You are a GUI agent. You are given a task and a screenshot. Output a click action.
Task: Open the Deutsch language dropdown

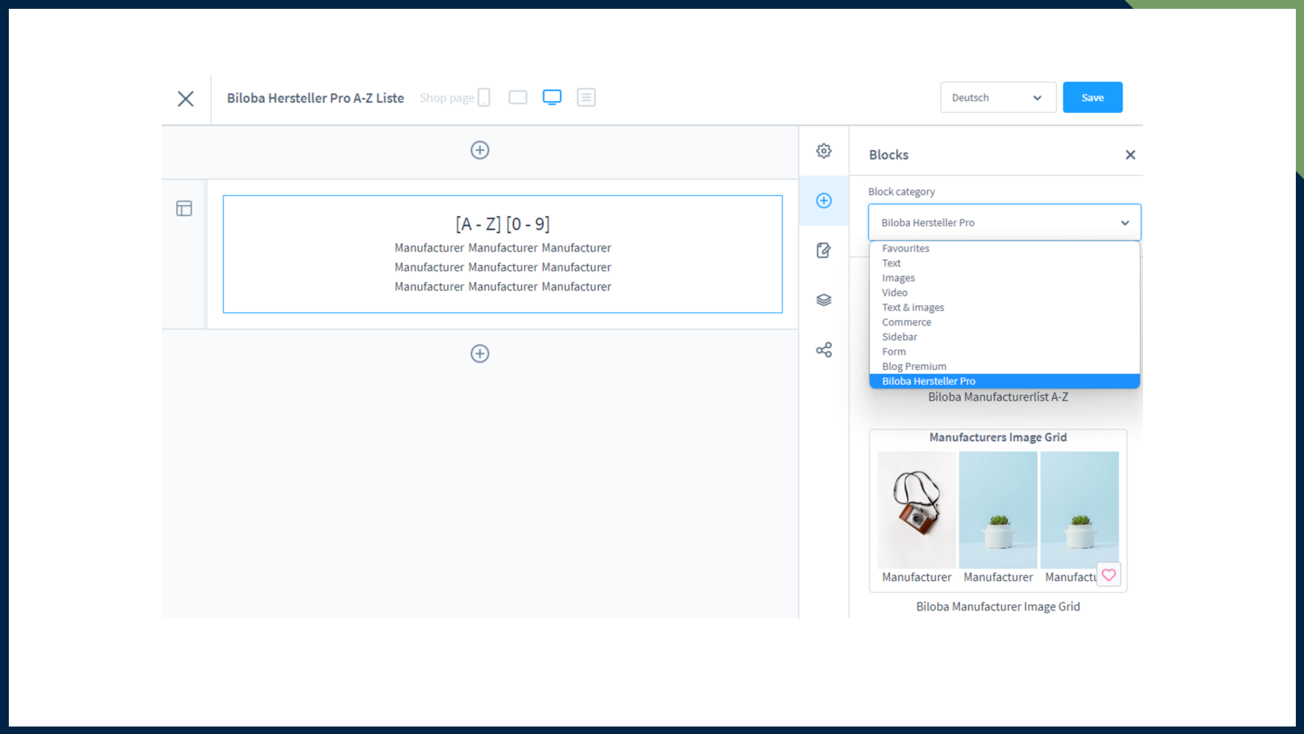tap(997, 98)
